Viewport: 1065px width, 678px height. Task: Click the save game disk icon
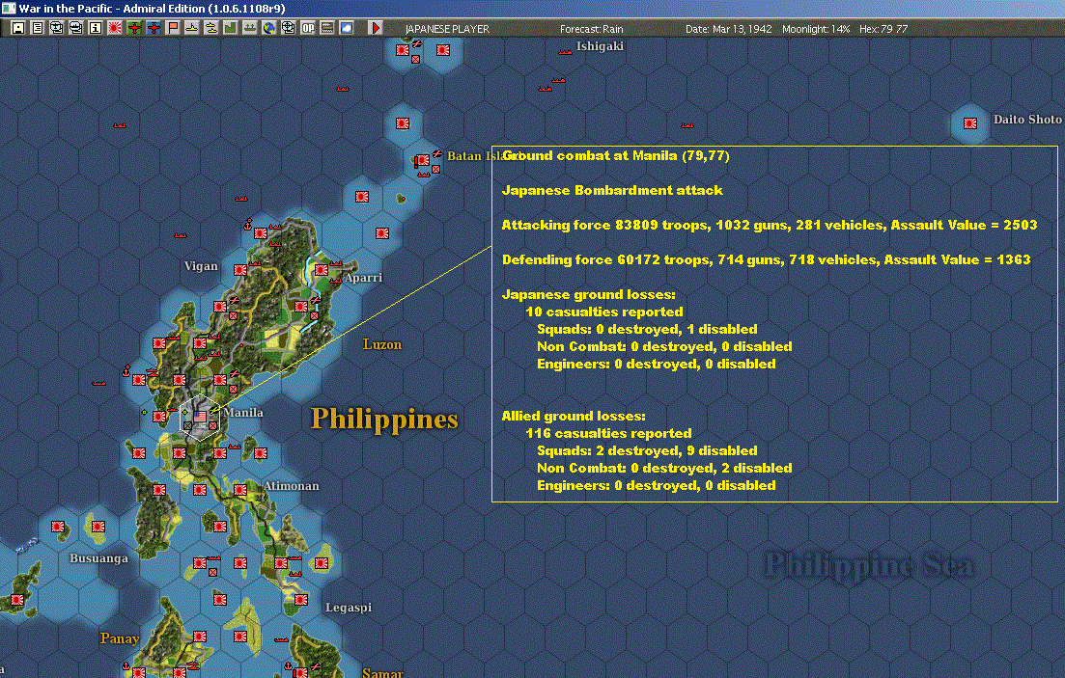click(x=18, y=28)
